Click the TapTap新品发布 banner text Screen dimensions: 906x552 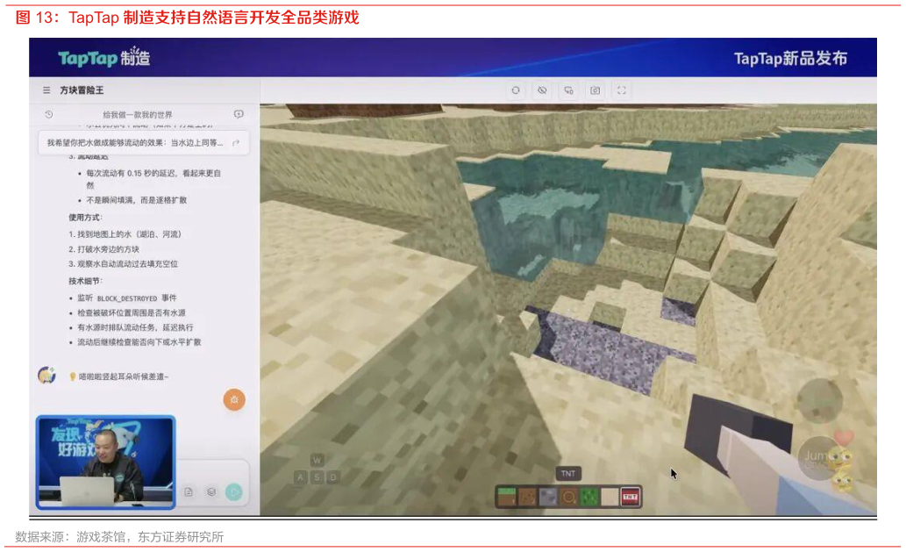[790, 59]
